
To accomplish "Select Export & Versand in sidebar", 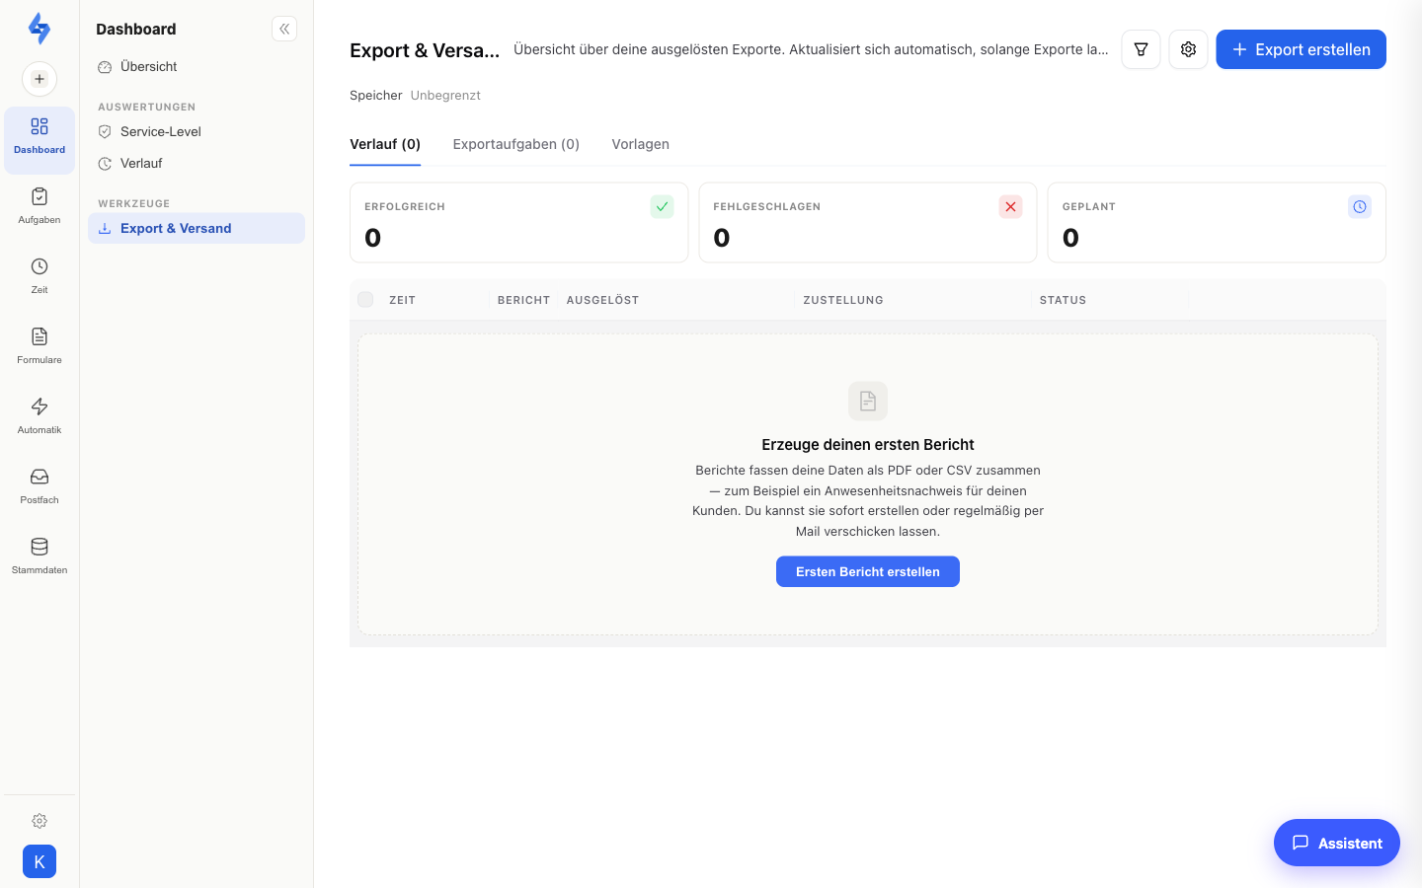I will 197,228.
